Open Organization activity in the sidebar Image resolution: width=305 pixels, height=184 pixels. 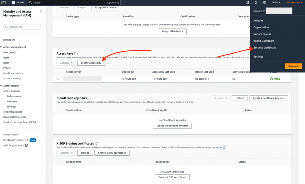[x=15, y=117]
